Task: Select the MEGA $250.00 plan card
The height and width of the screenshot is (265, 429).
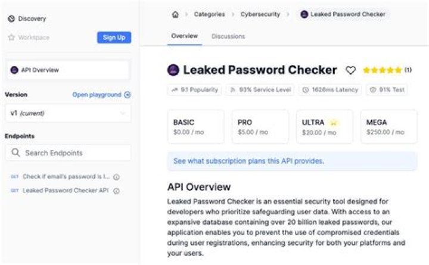Action: (x=388, y=127)
